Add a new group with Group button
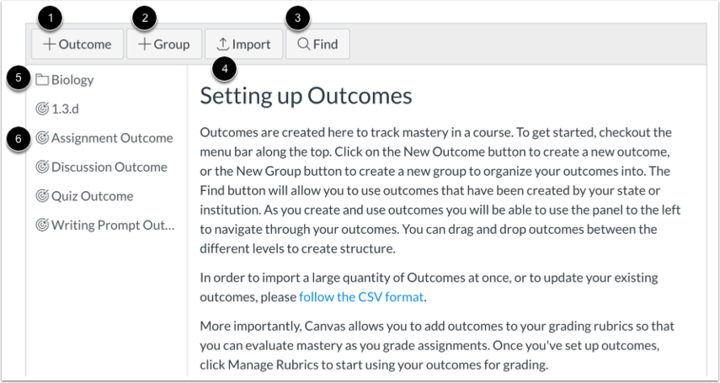This screenshot has height=383, width=720. pos(164,44)
